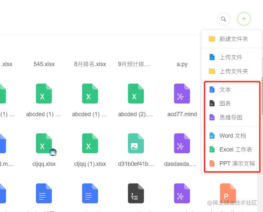The height and width of the screenshot is (212, 263).
Task: Open the orange PPT file icon
Action: coord(228,193)
